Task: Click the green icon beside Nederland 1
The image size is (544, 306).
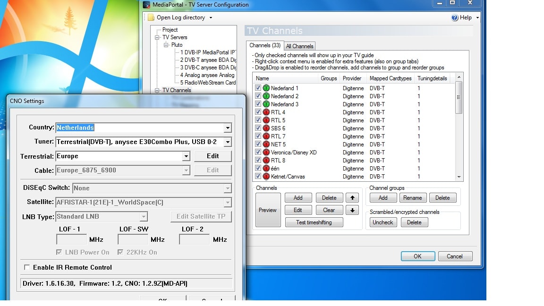Action: click(x=266, y=88)
